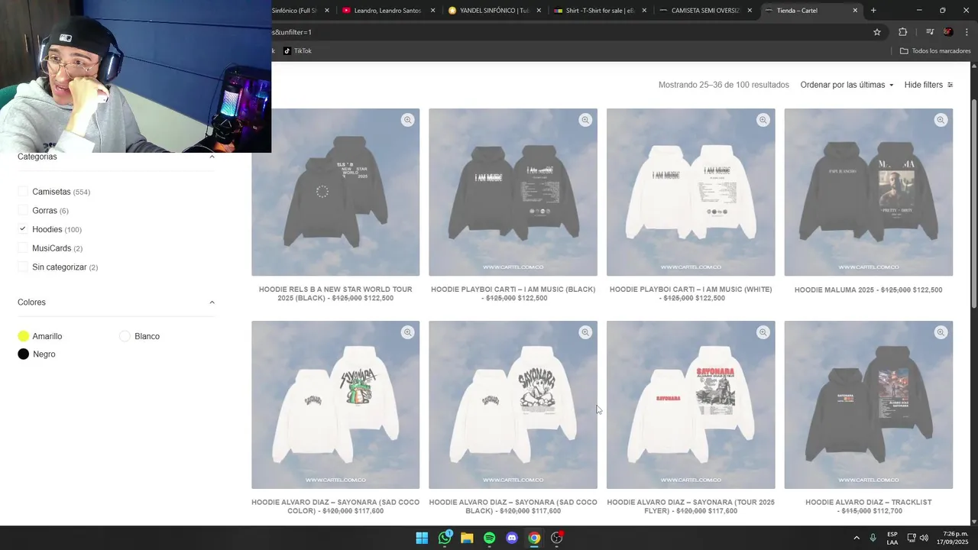Open the TikTok bookmark

coord(297,51)
